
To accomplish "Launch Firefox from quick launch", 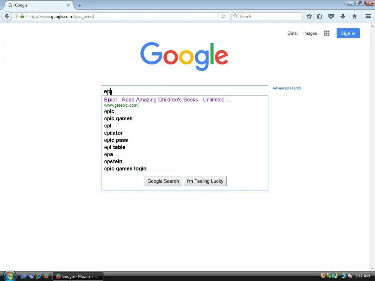I will 46,276.
